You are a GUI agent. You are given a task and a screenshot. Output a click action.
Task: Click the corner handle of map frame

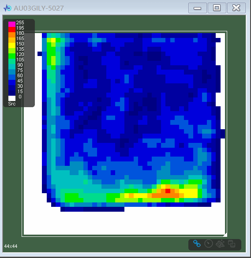coord(225,235)
